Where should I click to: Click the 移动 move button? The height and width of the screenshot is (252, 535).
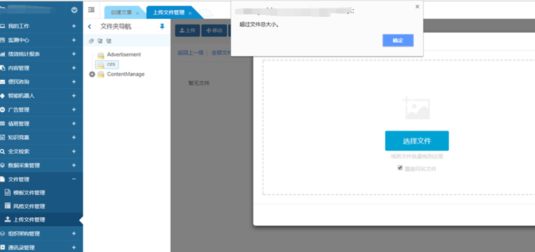(x=214, y=30)
